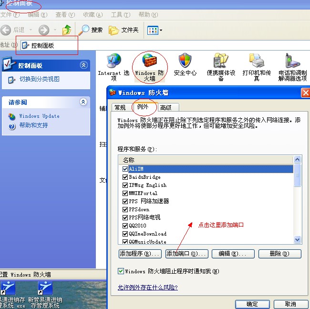The image size is (310, 309).
Task: Click the Views grid toolbar icon
Action: (153, 30)
